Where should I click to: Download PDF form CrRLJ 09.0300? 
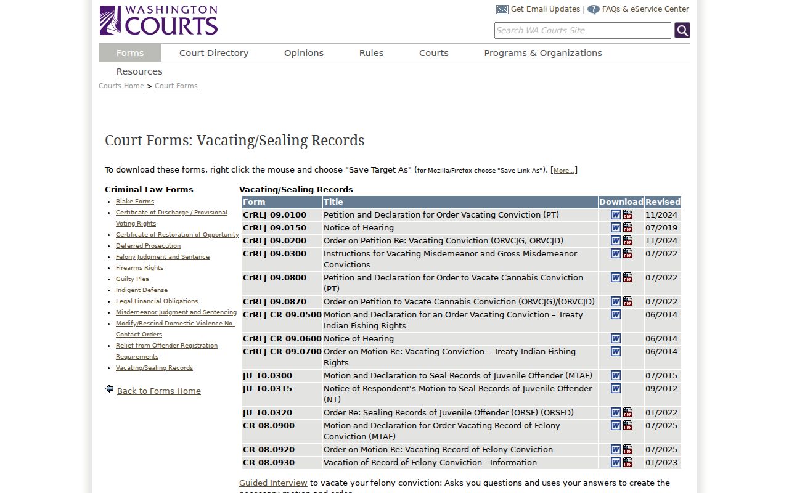[628, 253]
